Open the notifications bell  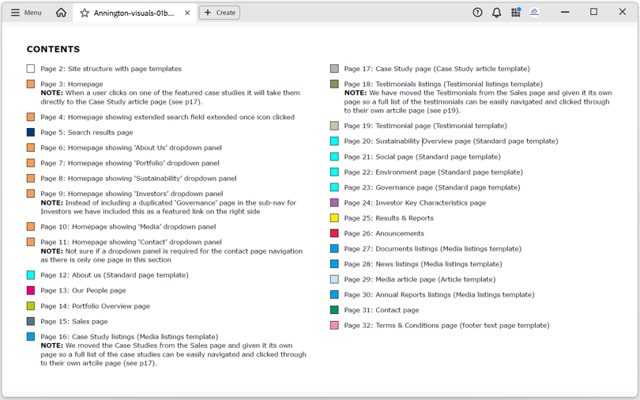coord(496,13)
